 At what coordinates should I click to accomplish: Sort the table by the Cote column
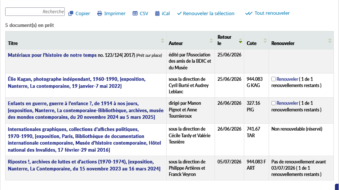pyautogui.click(x=265, y=41)
